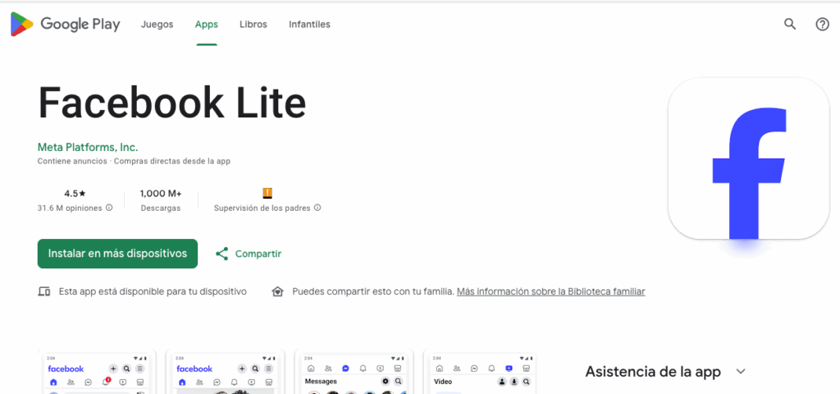
Task: Click the family library house icon
Action: point(277,291)
